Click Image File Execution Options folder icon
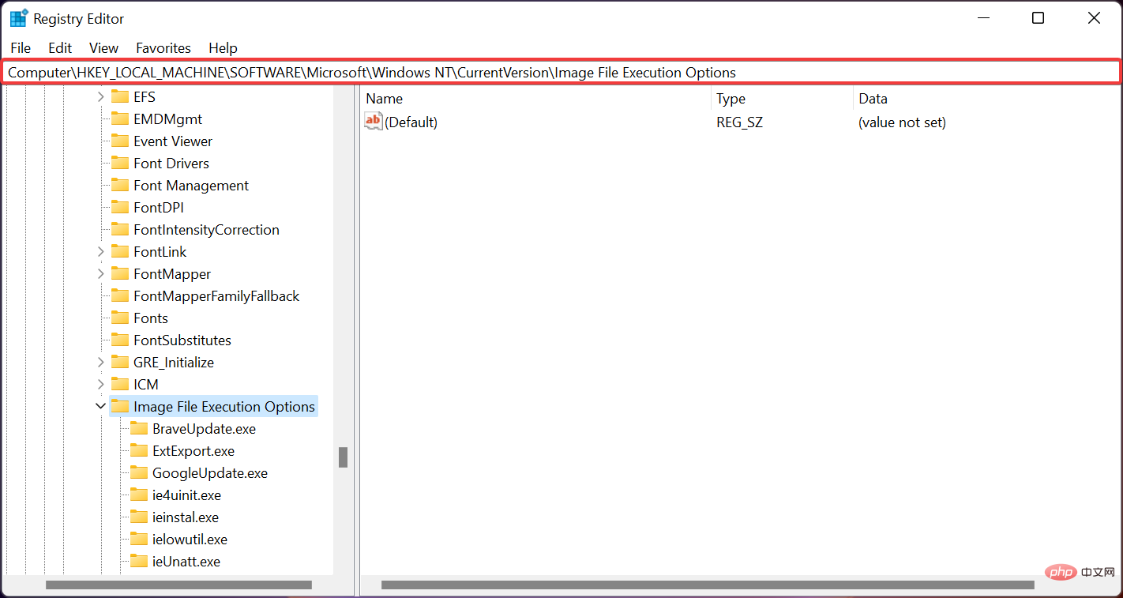The height and width of the screenshot is (598, 1123). pyautogui.click(x=120, y=406)
